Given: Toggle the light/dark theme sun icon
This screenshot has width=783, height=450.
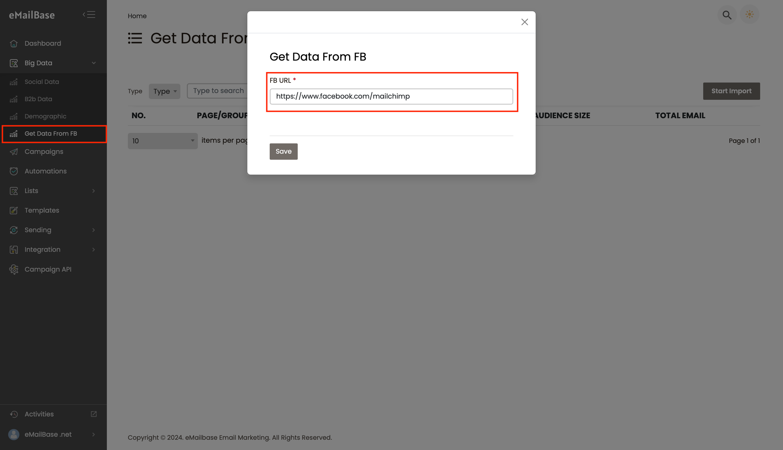Looking at the screenshot, I should point(749,15).
